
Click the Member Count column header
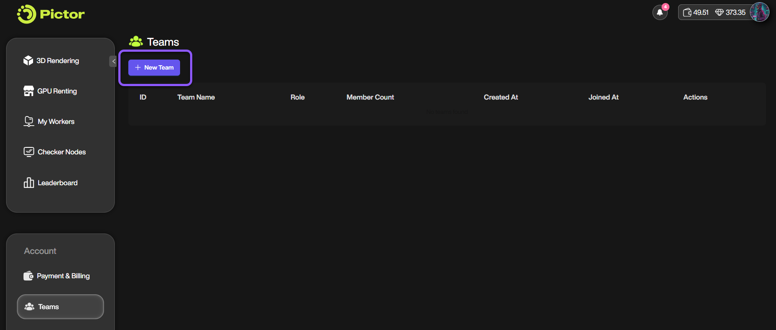(370, 97)
